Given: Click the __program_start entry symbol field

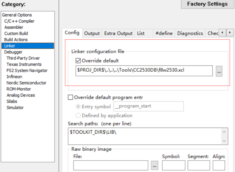Looking at the screenshot, I should coord(149,106).
